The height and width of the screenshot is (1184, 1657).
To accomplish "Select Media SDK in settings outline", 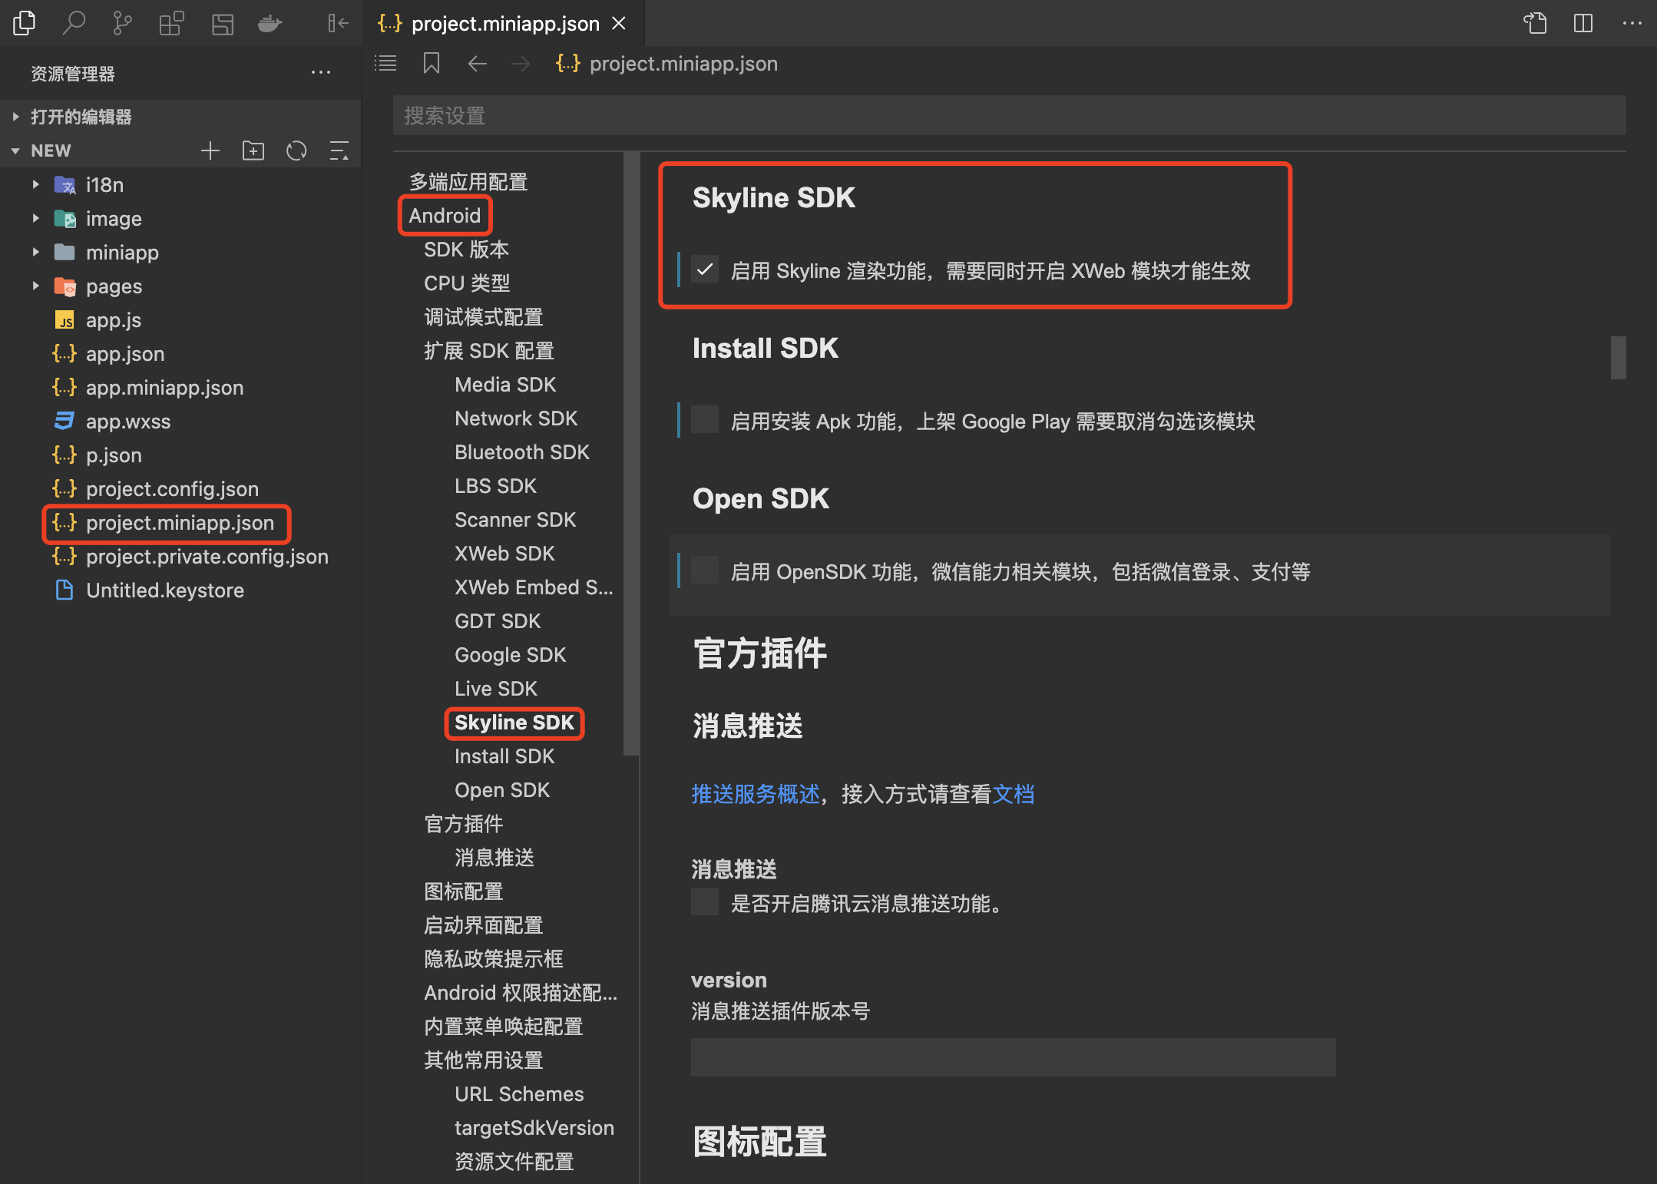I will coord(505,385).
